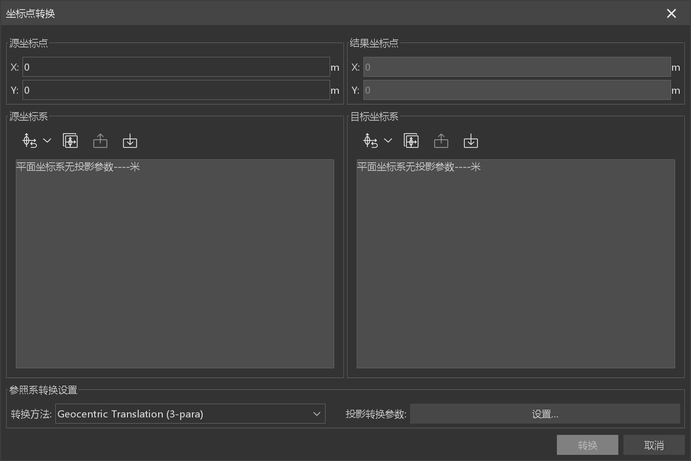Focus the source Y coordinate input field
Image resolution: width=691 pixels, height=461 pixels.
(176, 90)
